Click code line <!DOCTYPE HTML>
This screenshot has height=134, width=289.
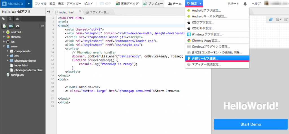71,18
